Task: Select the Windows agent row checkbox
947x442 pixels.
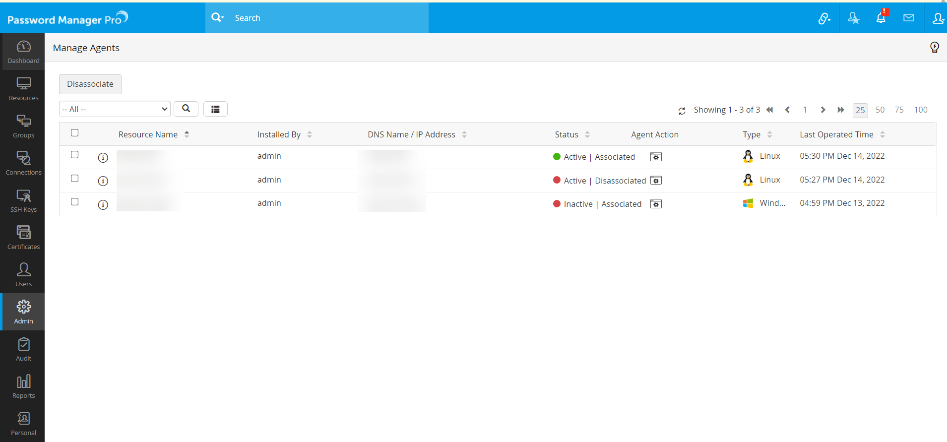Action: tap(75, 202)
